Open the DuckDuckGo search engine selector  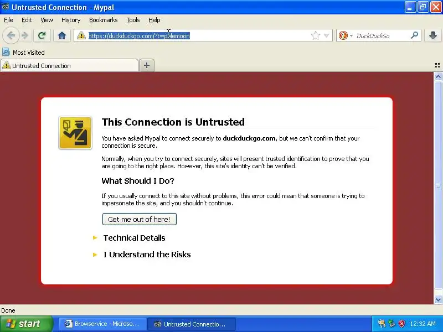point(346,35)
